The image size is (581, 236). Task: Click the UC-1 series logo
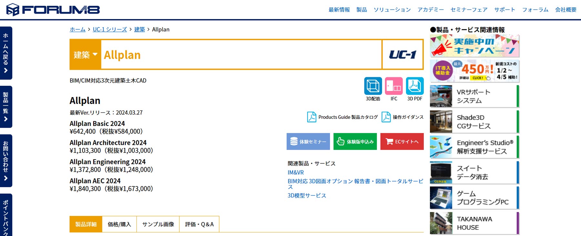pyautogui.click(x=403, y=55)
